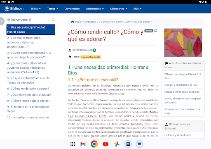Open the Biblicom app icon in the dock
This screenshot has height=149, width=211.
128,144
